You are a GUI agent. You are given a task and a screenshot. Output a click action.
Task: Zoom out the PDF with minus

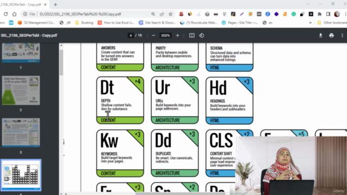(153, 35)
